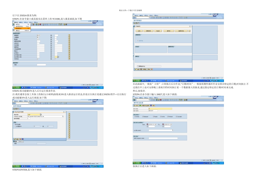SM37 screenshot: untick the Sched. checkbox
The image size is (261, 185).
(135, 117)
